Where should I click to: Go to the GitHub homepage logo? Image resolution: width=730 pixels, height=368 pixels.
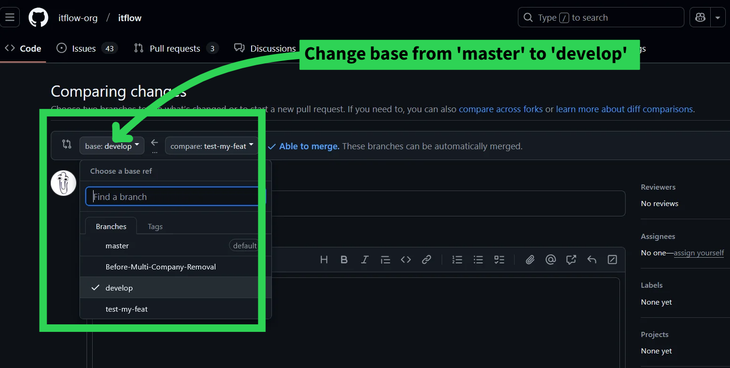pyautogui.click(x=39, y=18)
